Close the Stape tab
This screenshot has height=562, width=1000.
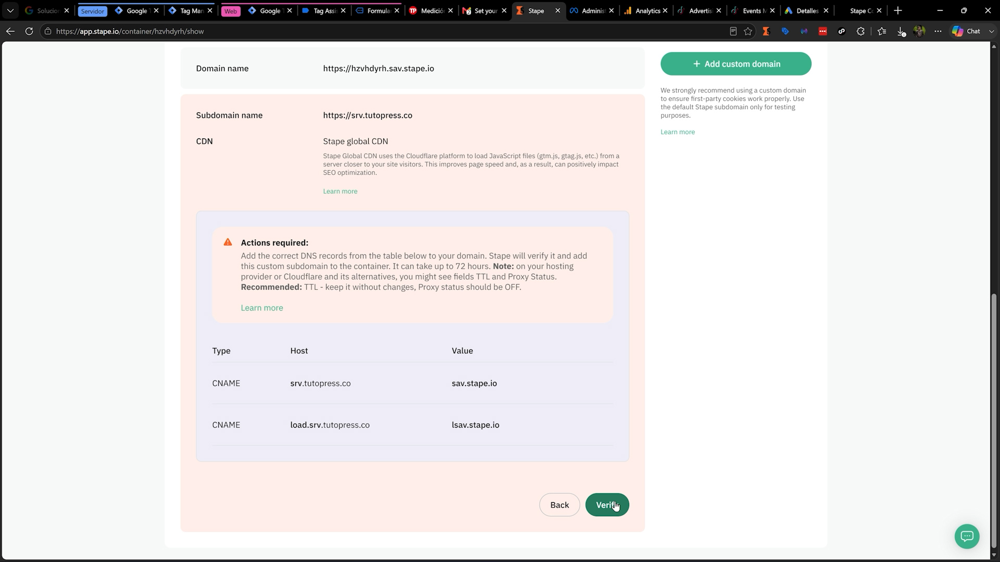click(x=557, y=10)
